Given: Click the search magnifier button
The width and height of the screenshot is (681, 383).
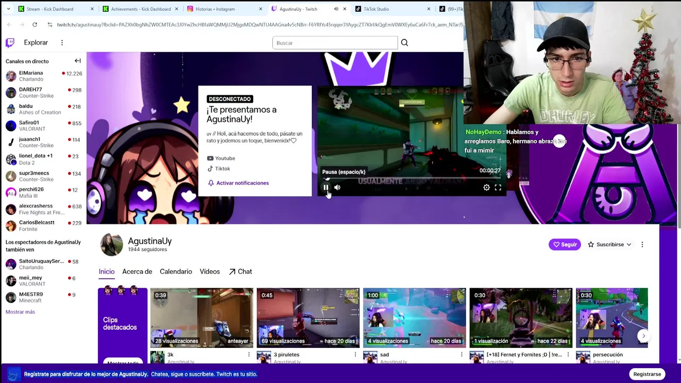Looking at the screenshot, I should coord(404,43).
